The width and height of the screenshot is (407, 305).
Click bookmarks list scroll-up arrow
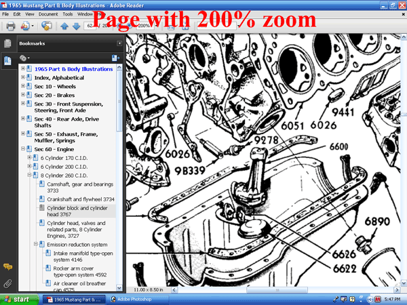pos(119,68)
